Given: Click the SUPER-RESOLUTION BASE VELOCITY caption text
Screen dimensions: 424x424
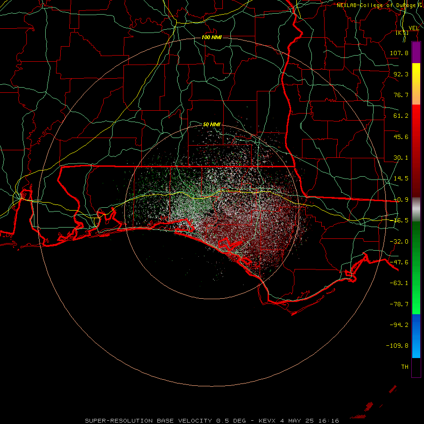Looking at the screenshot, I should click(x=148, y=421).
